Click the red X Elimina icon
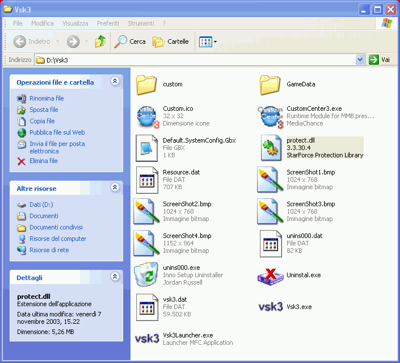This screenshot has height=363, width=400. pyautogui.click(x=22, y=161)
